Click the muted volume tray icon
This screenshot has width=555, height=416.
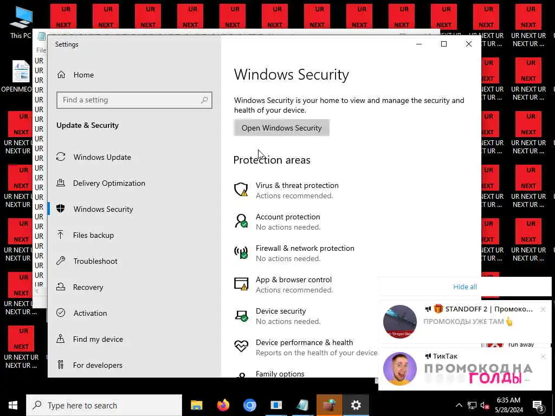click(484, 406)
